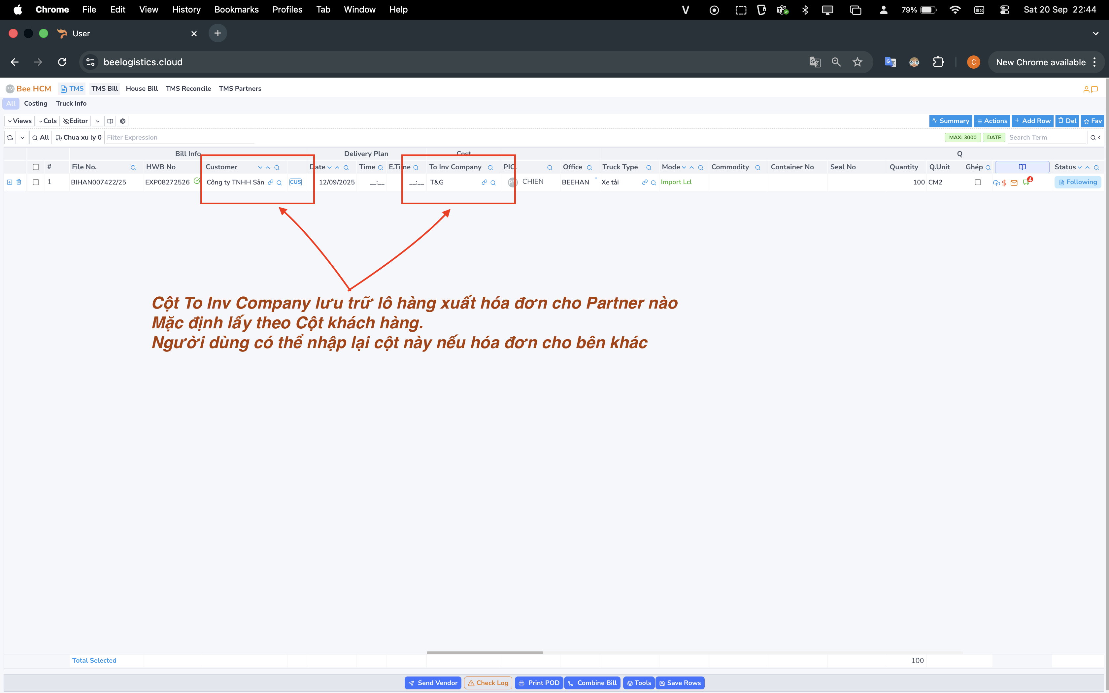Delete row 1 using the trash icon
The width and height of the screenshot is (1109, 693).
19,182
